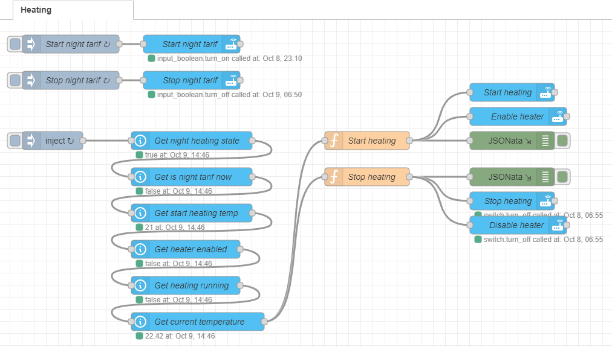Select the upper JSONata debug node label

(510, 141)
